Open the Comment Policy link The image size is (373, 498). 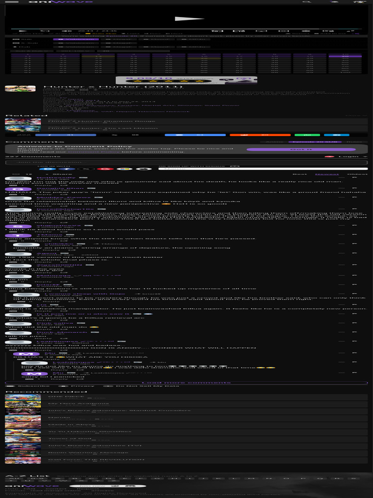(94, 152)
